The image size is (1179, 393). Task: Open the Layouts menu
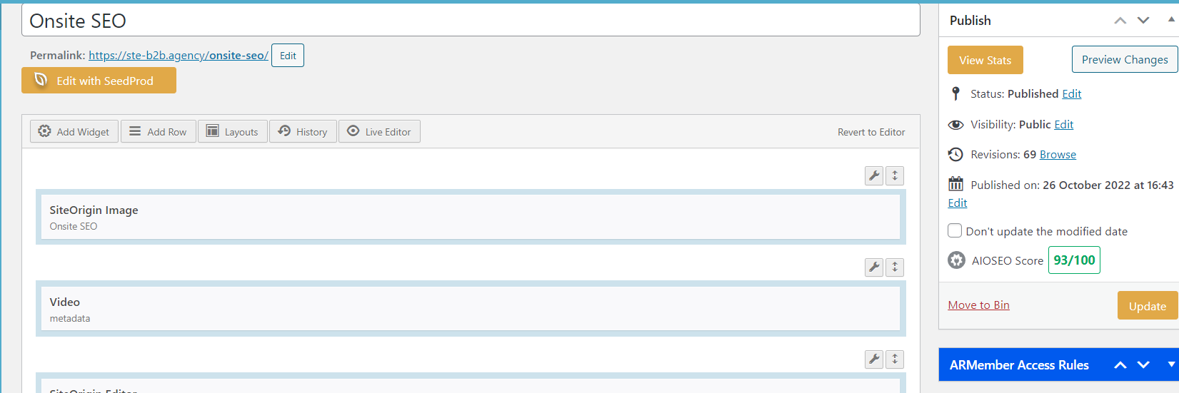pyautogui.click(x=232, y=132)
